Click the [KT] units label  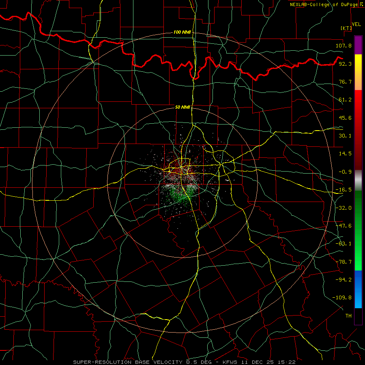point(346,28)
